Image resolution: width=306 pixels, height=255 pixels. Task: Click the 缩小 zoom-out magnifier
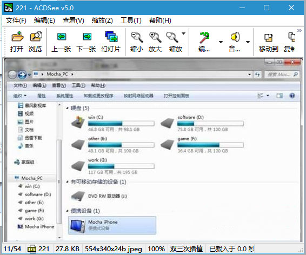[x=137, y=37]
